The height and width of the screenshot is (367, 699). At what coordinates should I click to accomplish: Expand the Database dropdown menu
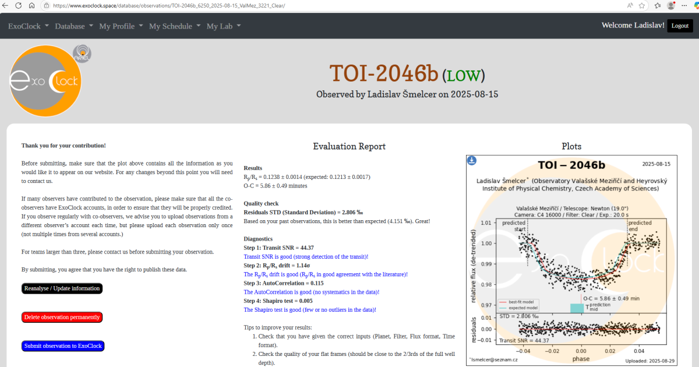click(74, 26)
